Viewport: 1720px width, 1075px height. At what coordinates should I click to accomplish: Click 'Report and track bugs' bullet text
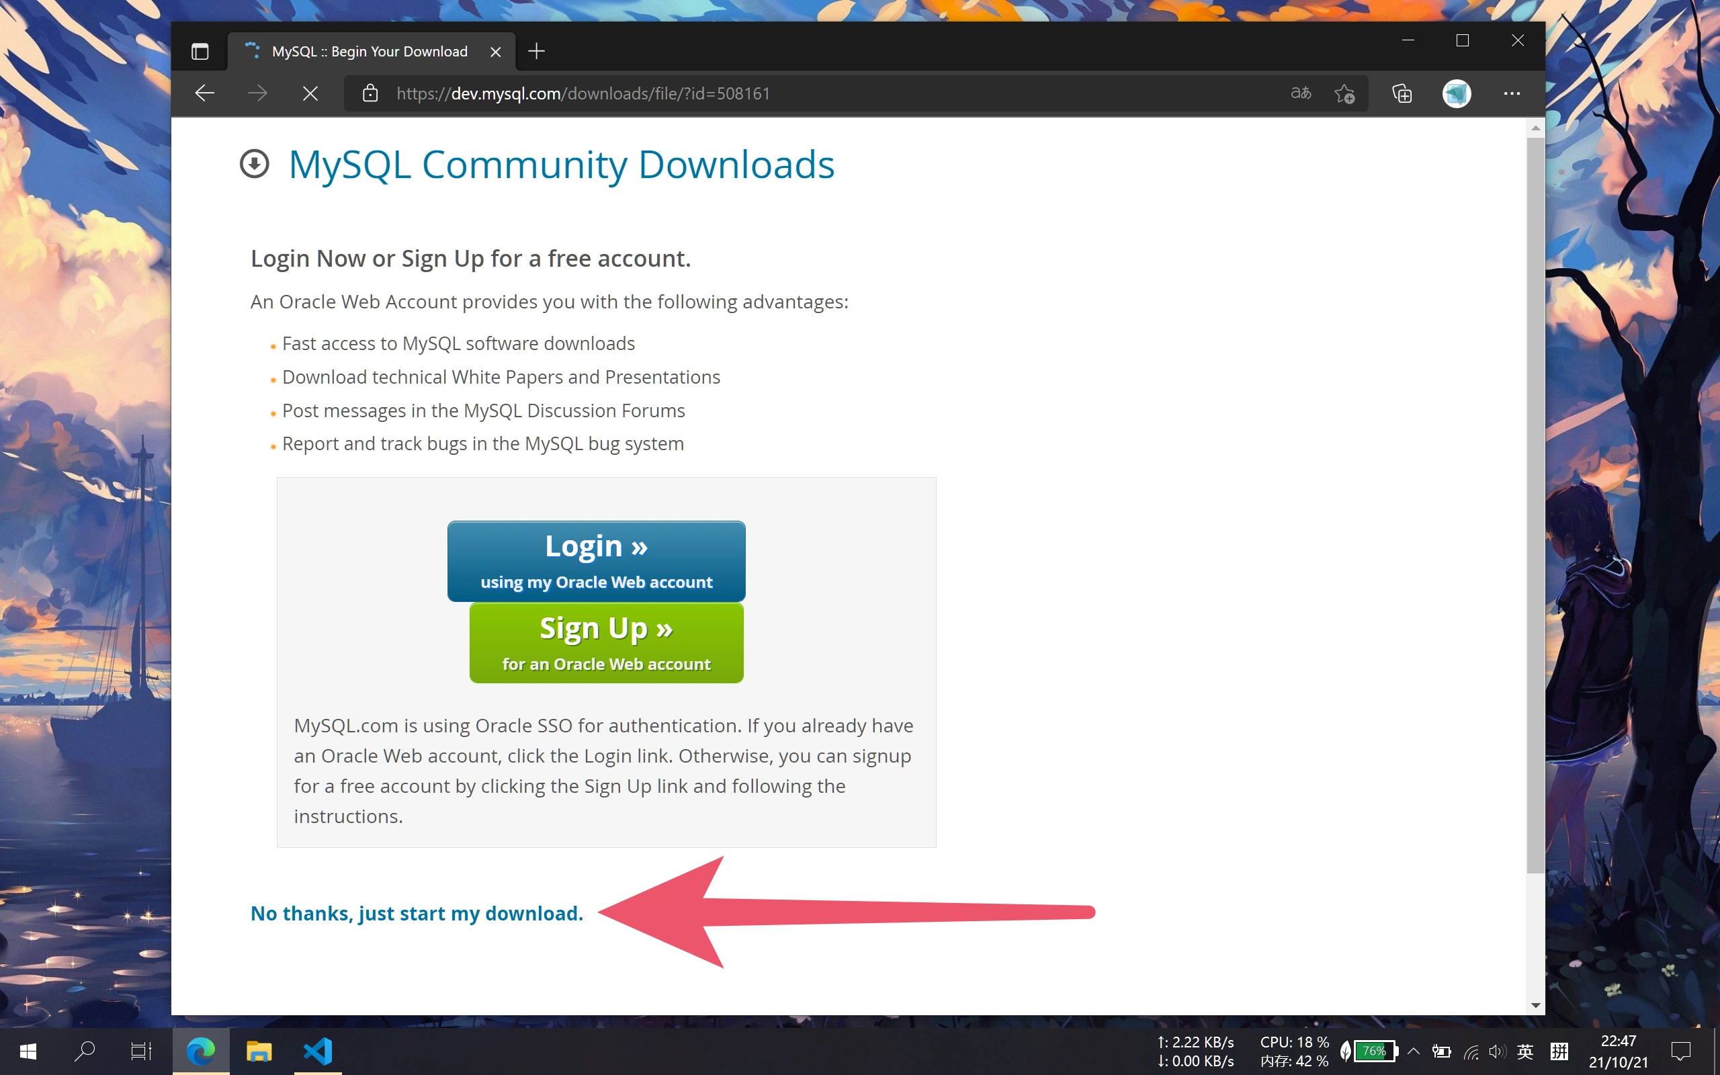482,443
